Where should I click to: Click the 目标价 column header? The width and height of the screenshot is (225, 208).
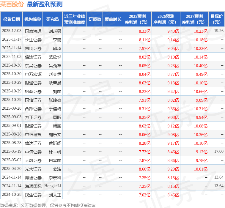click(x=217, y=19)
